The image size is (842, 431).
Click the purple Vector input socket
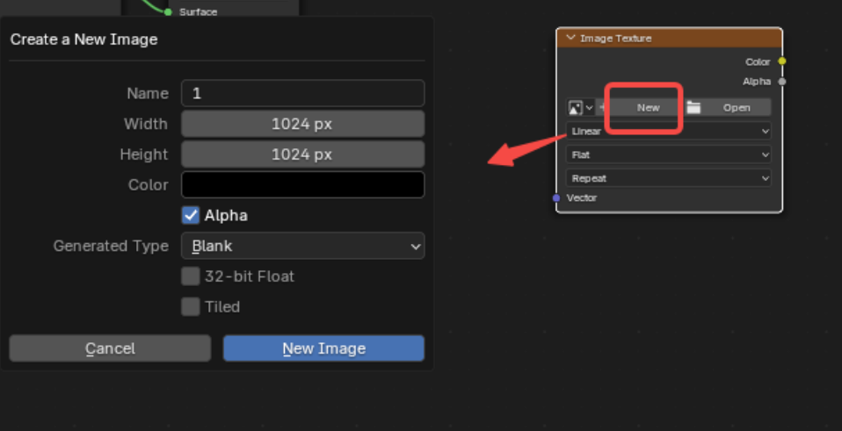tap(556, 198)
